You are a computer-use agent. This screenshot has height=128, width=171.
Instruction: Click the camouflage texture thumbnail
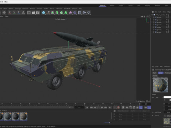pyautogui.click(x=167, y=121)
